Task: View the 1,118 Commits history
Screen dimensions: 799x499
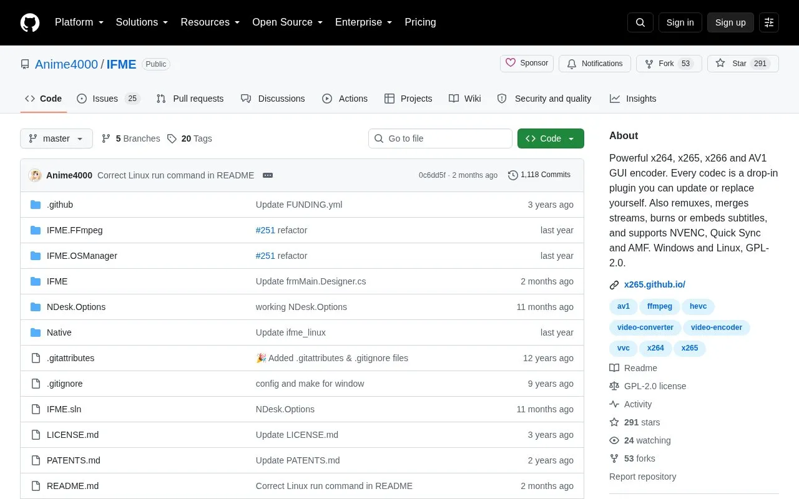Action: [539, 175]
